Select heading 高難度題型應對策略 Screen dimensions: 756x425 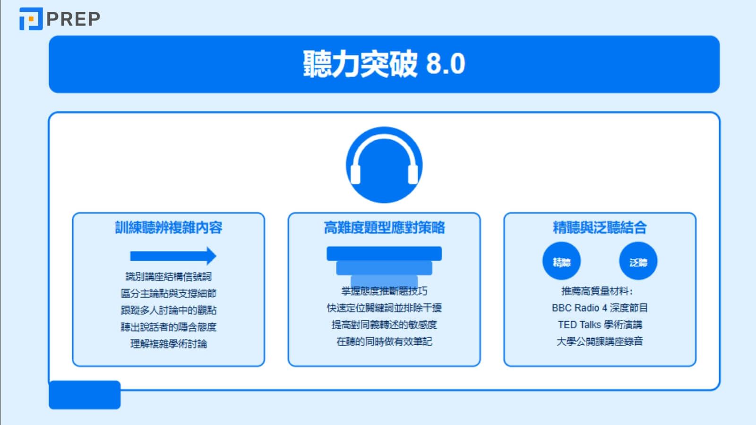384,228
